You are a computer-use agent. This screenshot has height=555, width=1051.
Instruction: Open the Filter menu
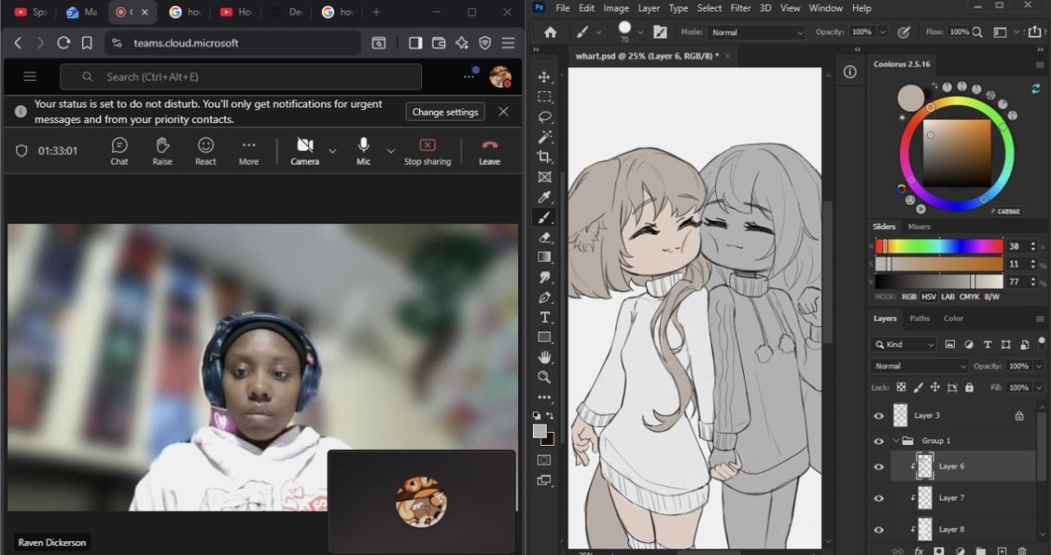click(741, 8)
